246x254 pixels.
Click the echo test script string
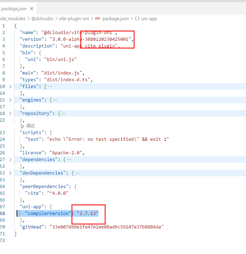(x=108, y=139)
